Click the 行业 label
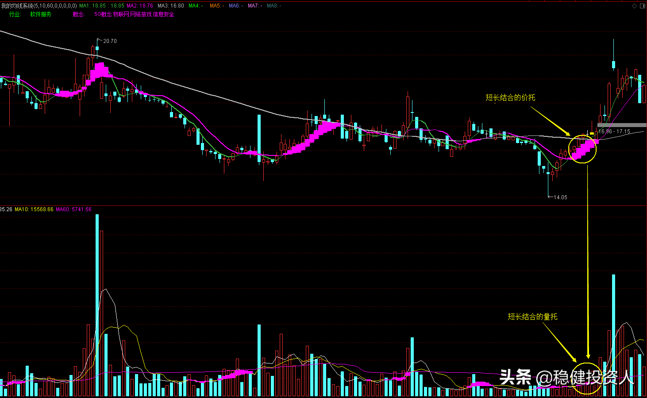 [x=15, y=15]
